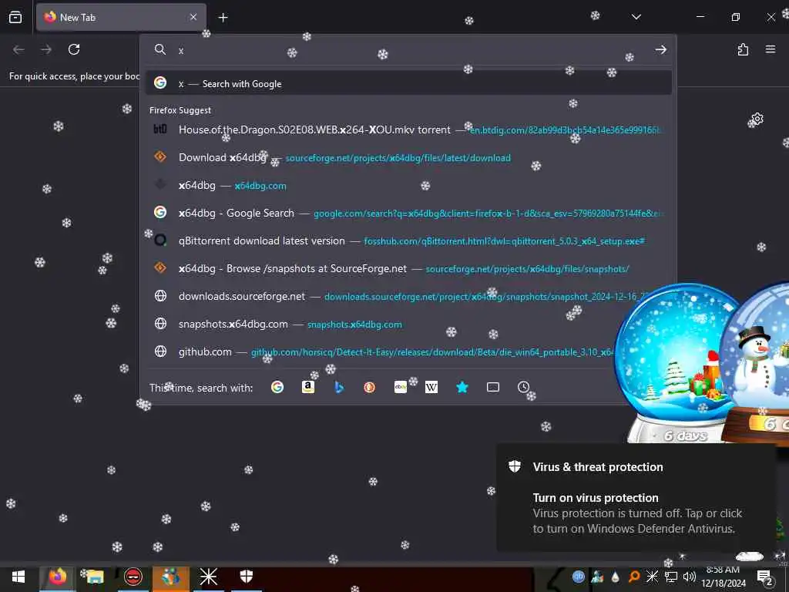Open Windows Security shield in taskbar
Screen dimensions: 789x592
click(x=246, y=577)
